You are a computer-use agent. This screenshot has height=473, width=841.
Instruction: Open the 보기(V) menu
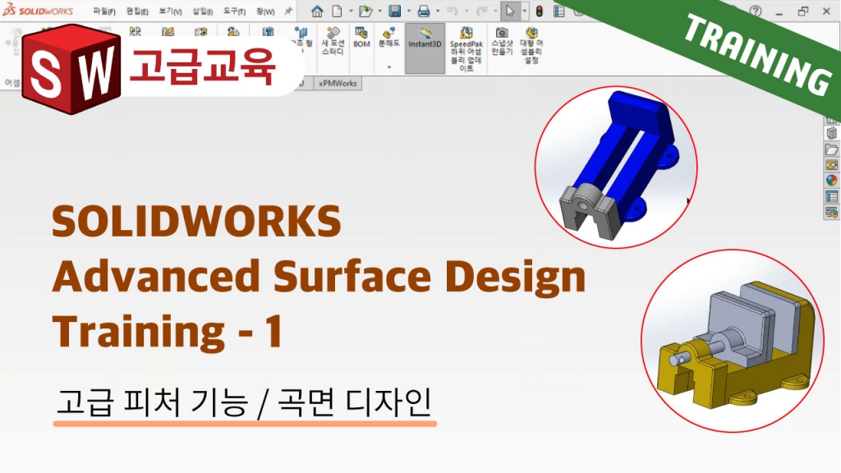(170, 11)
